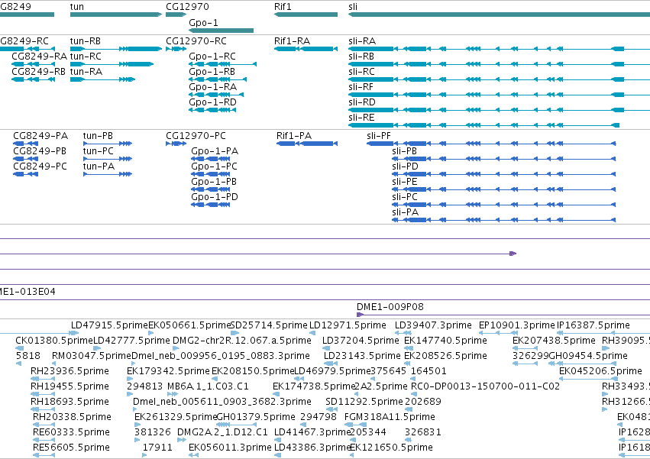The height and width of the screenshot is (459, 650).
Task: Click protein CG8249-PA
Action: [x=26, y=144]
